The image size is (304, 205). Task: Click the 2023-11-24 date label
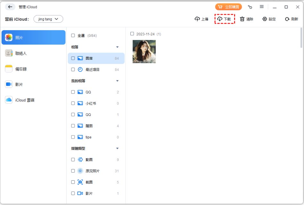click(x=145, y=34)
